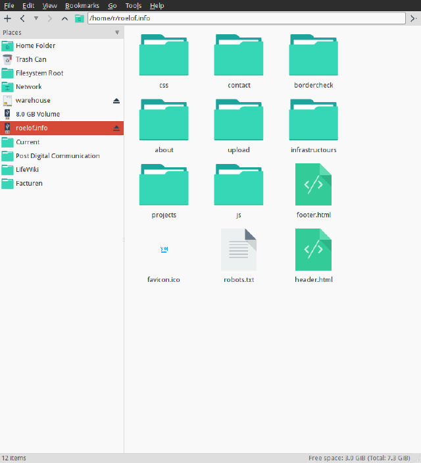Open the Post Digital Communication bookmark
Viewport: 421px width, 463px height.
point(62,155)
